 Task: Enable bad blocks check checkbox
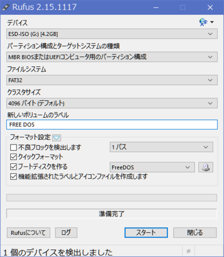tap(14, 147)
